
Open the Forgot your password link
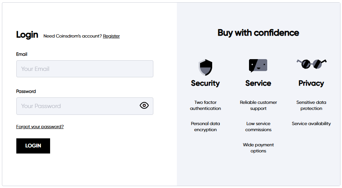[x=40, y=127]
